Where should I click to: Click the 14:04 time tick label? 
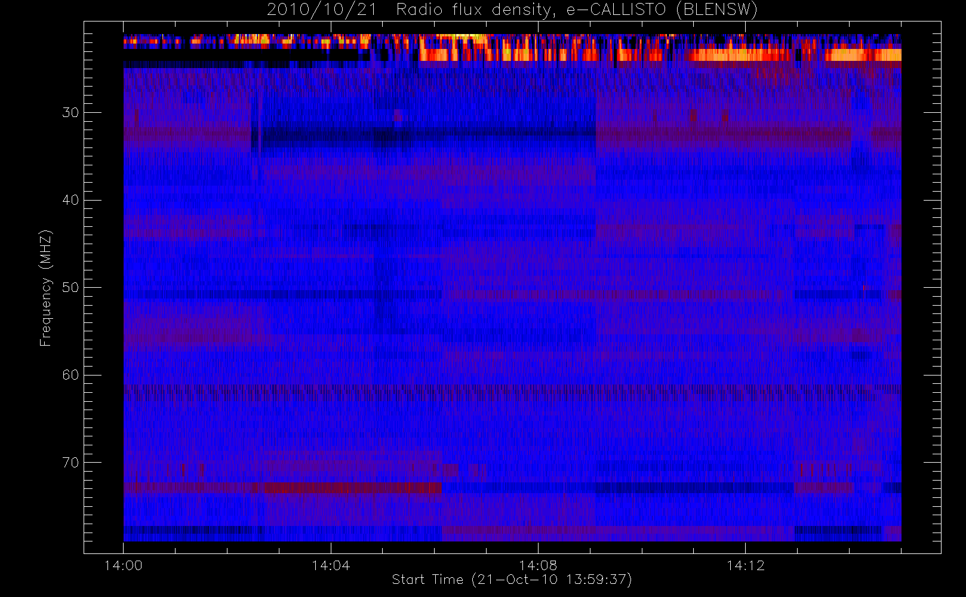[x=331, y=565]
